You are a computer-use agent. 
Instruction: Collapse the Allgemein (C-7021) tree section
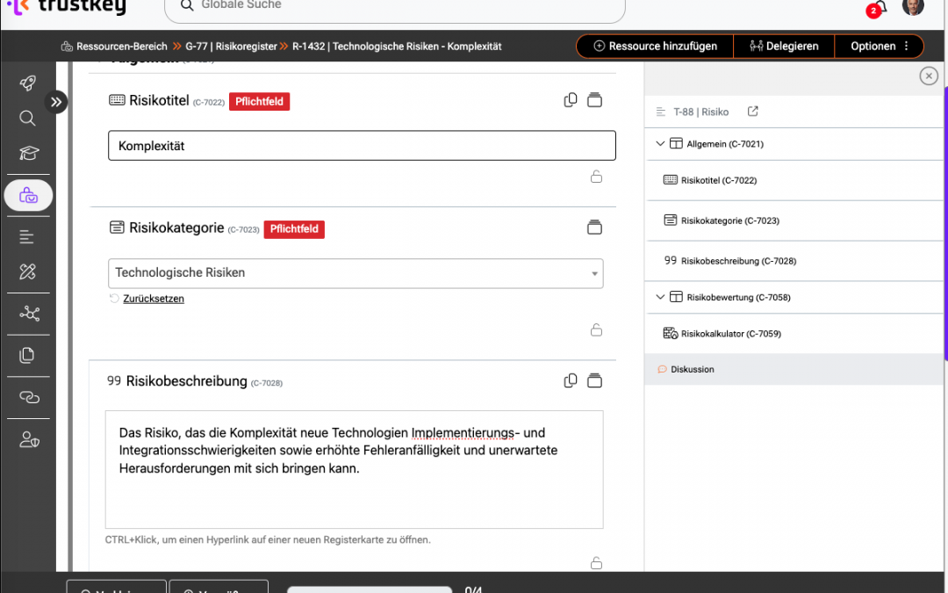[660, 143]
